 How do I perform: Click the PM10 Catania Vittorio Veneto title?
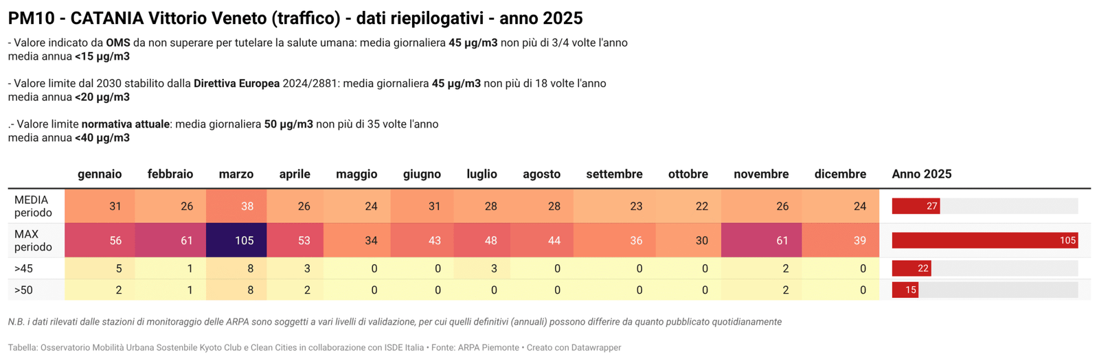[295, 19]
